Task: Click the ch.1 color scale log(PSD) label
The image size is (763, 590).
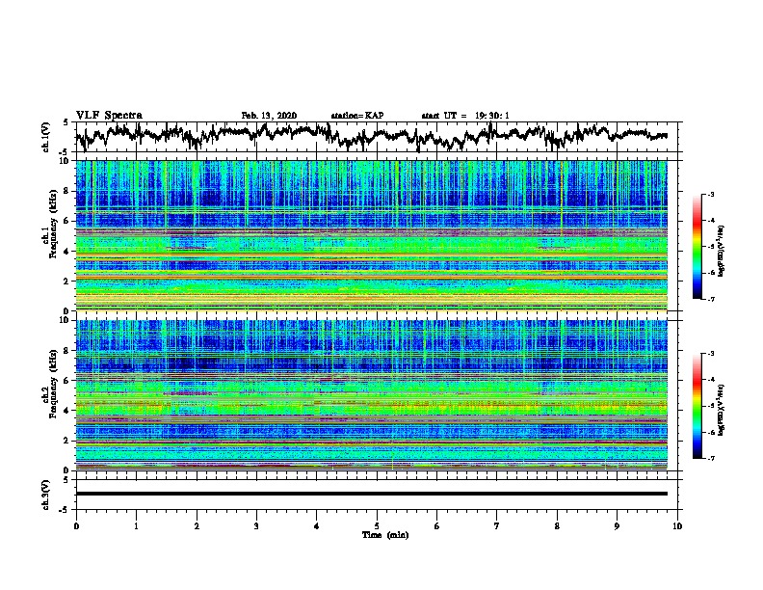Action: click(x=722, y=251)
